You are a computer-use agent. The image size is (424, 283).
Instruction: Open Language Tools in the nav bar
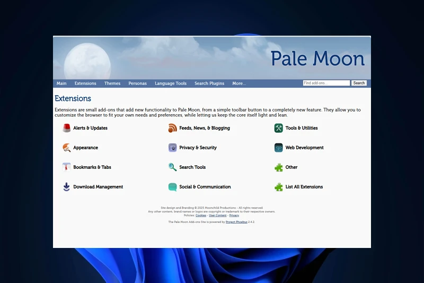[x=171, y=83]
